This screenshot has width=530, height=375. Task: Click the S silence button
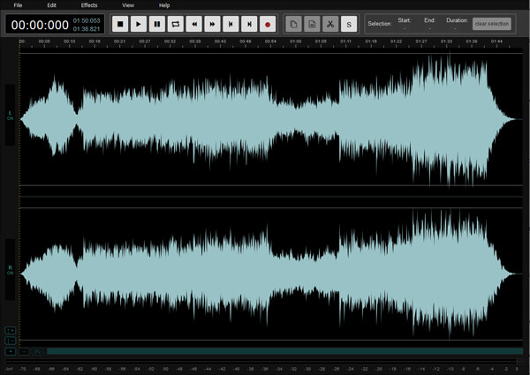tap(349, 24)
